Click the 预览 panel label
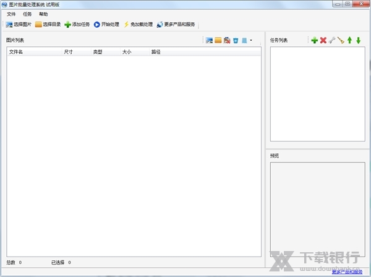This screenshot has width=371, height=277. (x=275, y=156)
